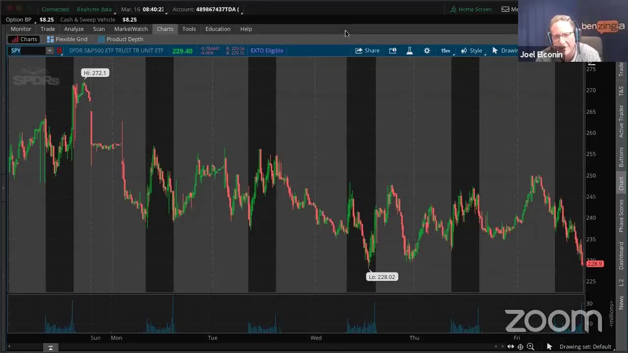
Task: Open the Active Trader sidebar tab
Action: click(x=621, y=121)
